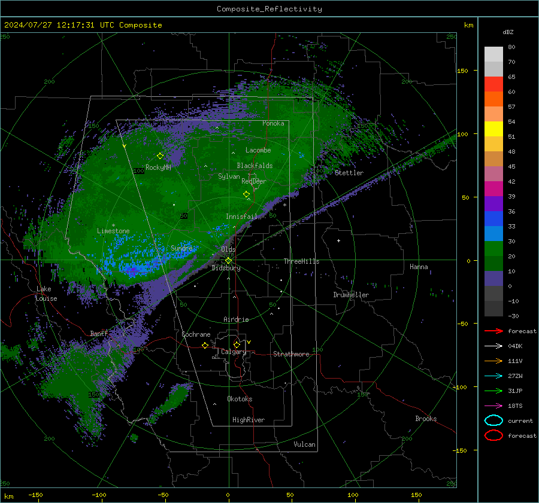Click the 'Drumheller' map label
Image resolution: width=539 pixels, height=503 pixels.
[x=351, y=295]
